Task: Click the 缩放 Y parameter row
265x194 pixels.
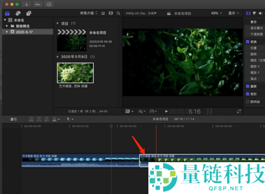Action: pos(254,73)
